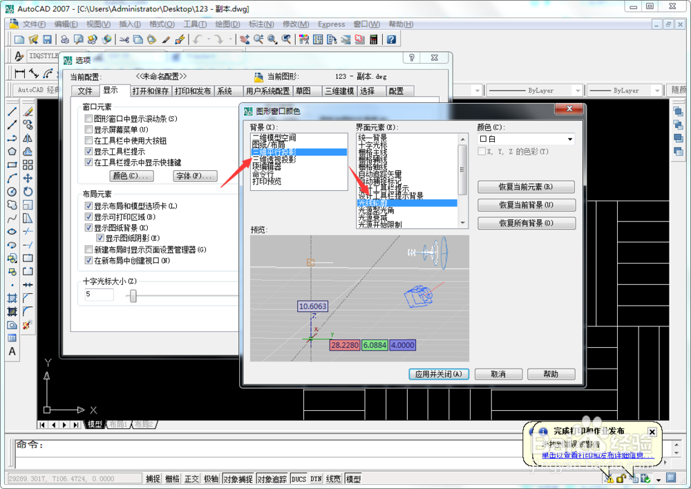Click down arrow of 界面元素 list scrollbar
Screen dimensions: 691x489
(x=463, y=223)
